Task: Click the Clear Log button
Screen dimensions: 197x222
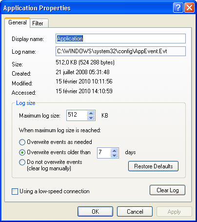Action: pos(167,190)
